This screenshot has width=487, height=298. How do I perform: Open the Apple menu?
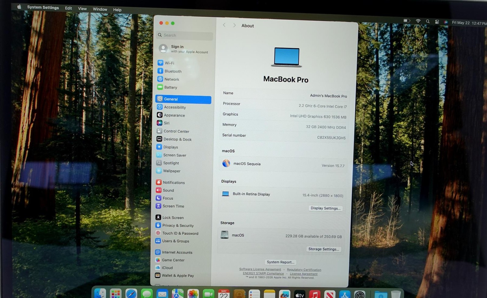pos(19,7)
